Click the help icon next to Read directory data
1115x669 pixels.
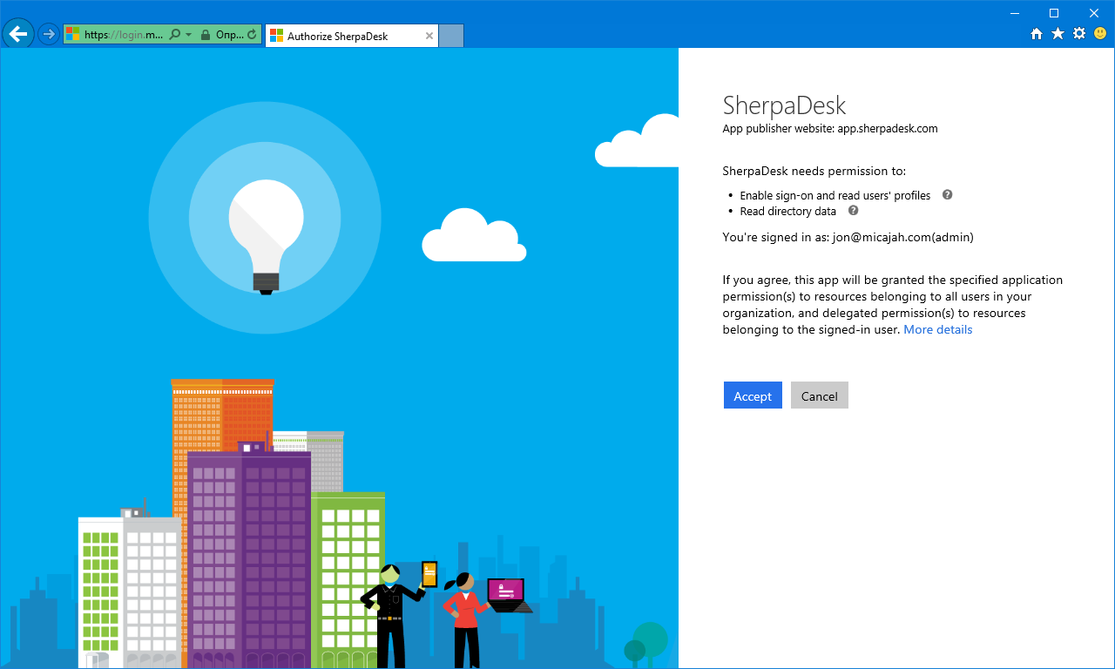click(x=853, y=211)
